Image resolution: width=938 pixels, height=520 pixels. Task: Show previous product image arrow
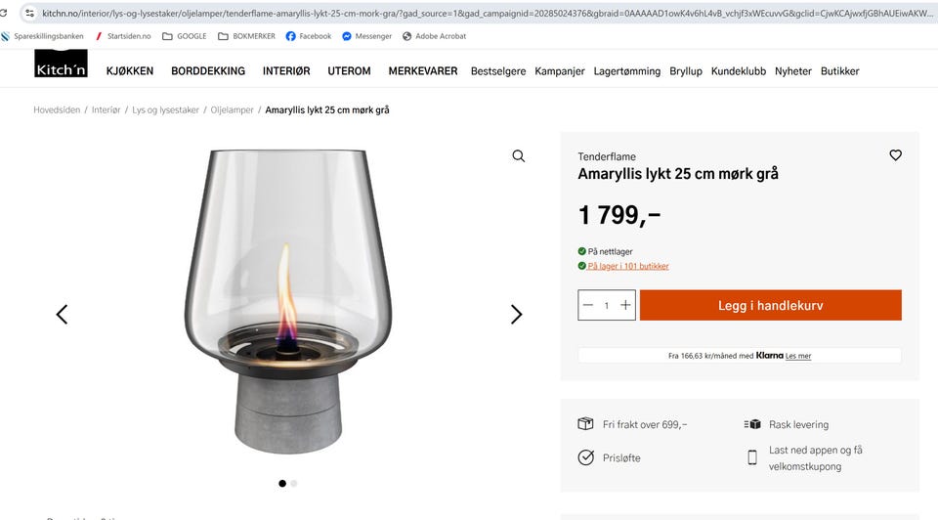click(62, 315)
